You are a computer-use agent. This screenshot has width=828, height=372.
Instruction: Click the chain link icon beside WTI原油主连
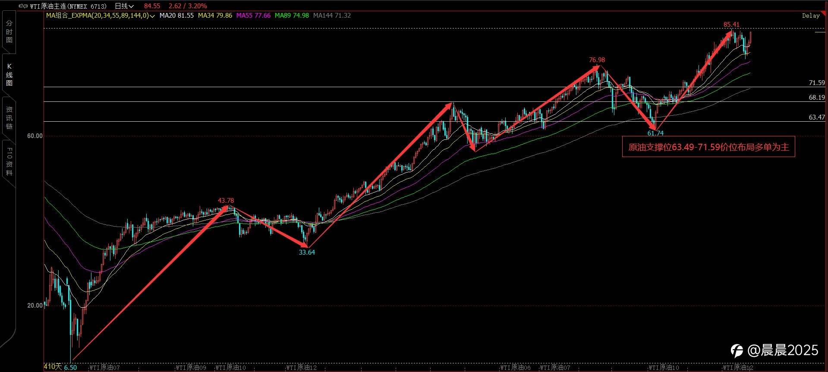pos(23,6)
